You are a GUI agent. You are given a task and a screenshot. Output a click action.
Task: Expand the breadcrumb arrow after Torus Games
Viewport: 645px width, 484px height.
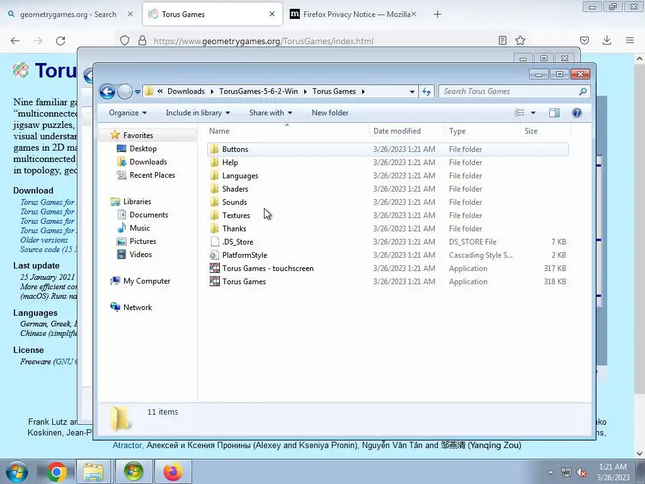pyautogui.click(x=363, y=91)
